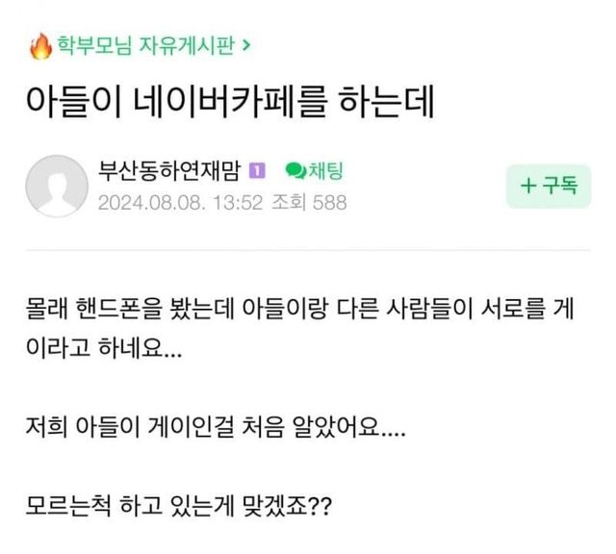This screenshot has width=616, height=554.
Task: Click the purple level 1 badge
Action: coord(257,171)
